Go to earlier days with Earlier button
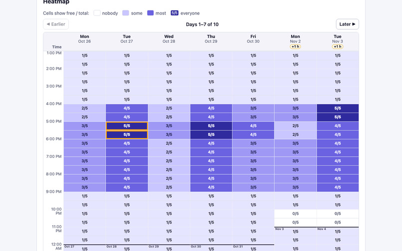402x251 pixels. point(56,24)
